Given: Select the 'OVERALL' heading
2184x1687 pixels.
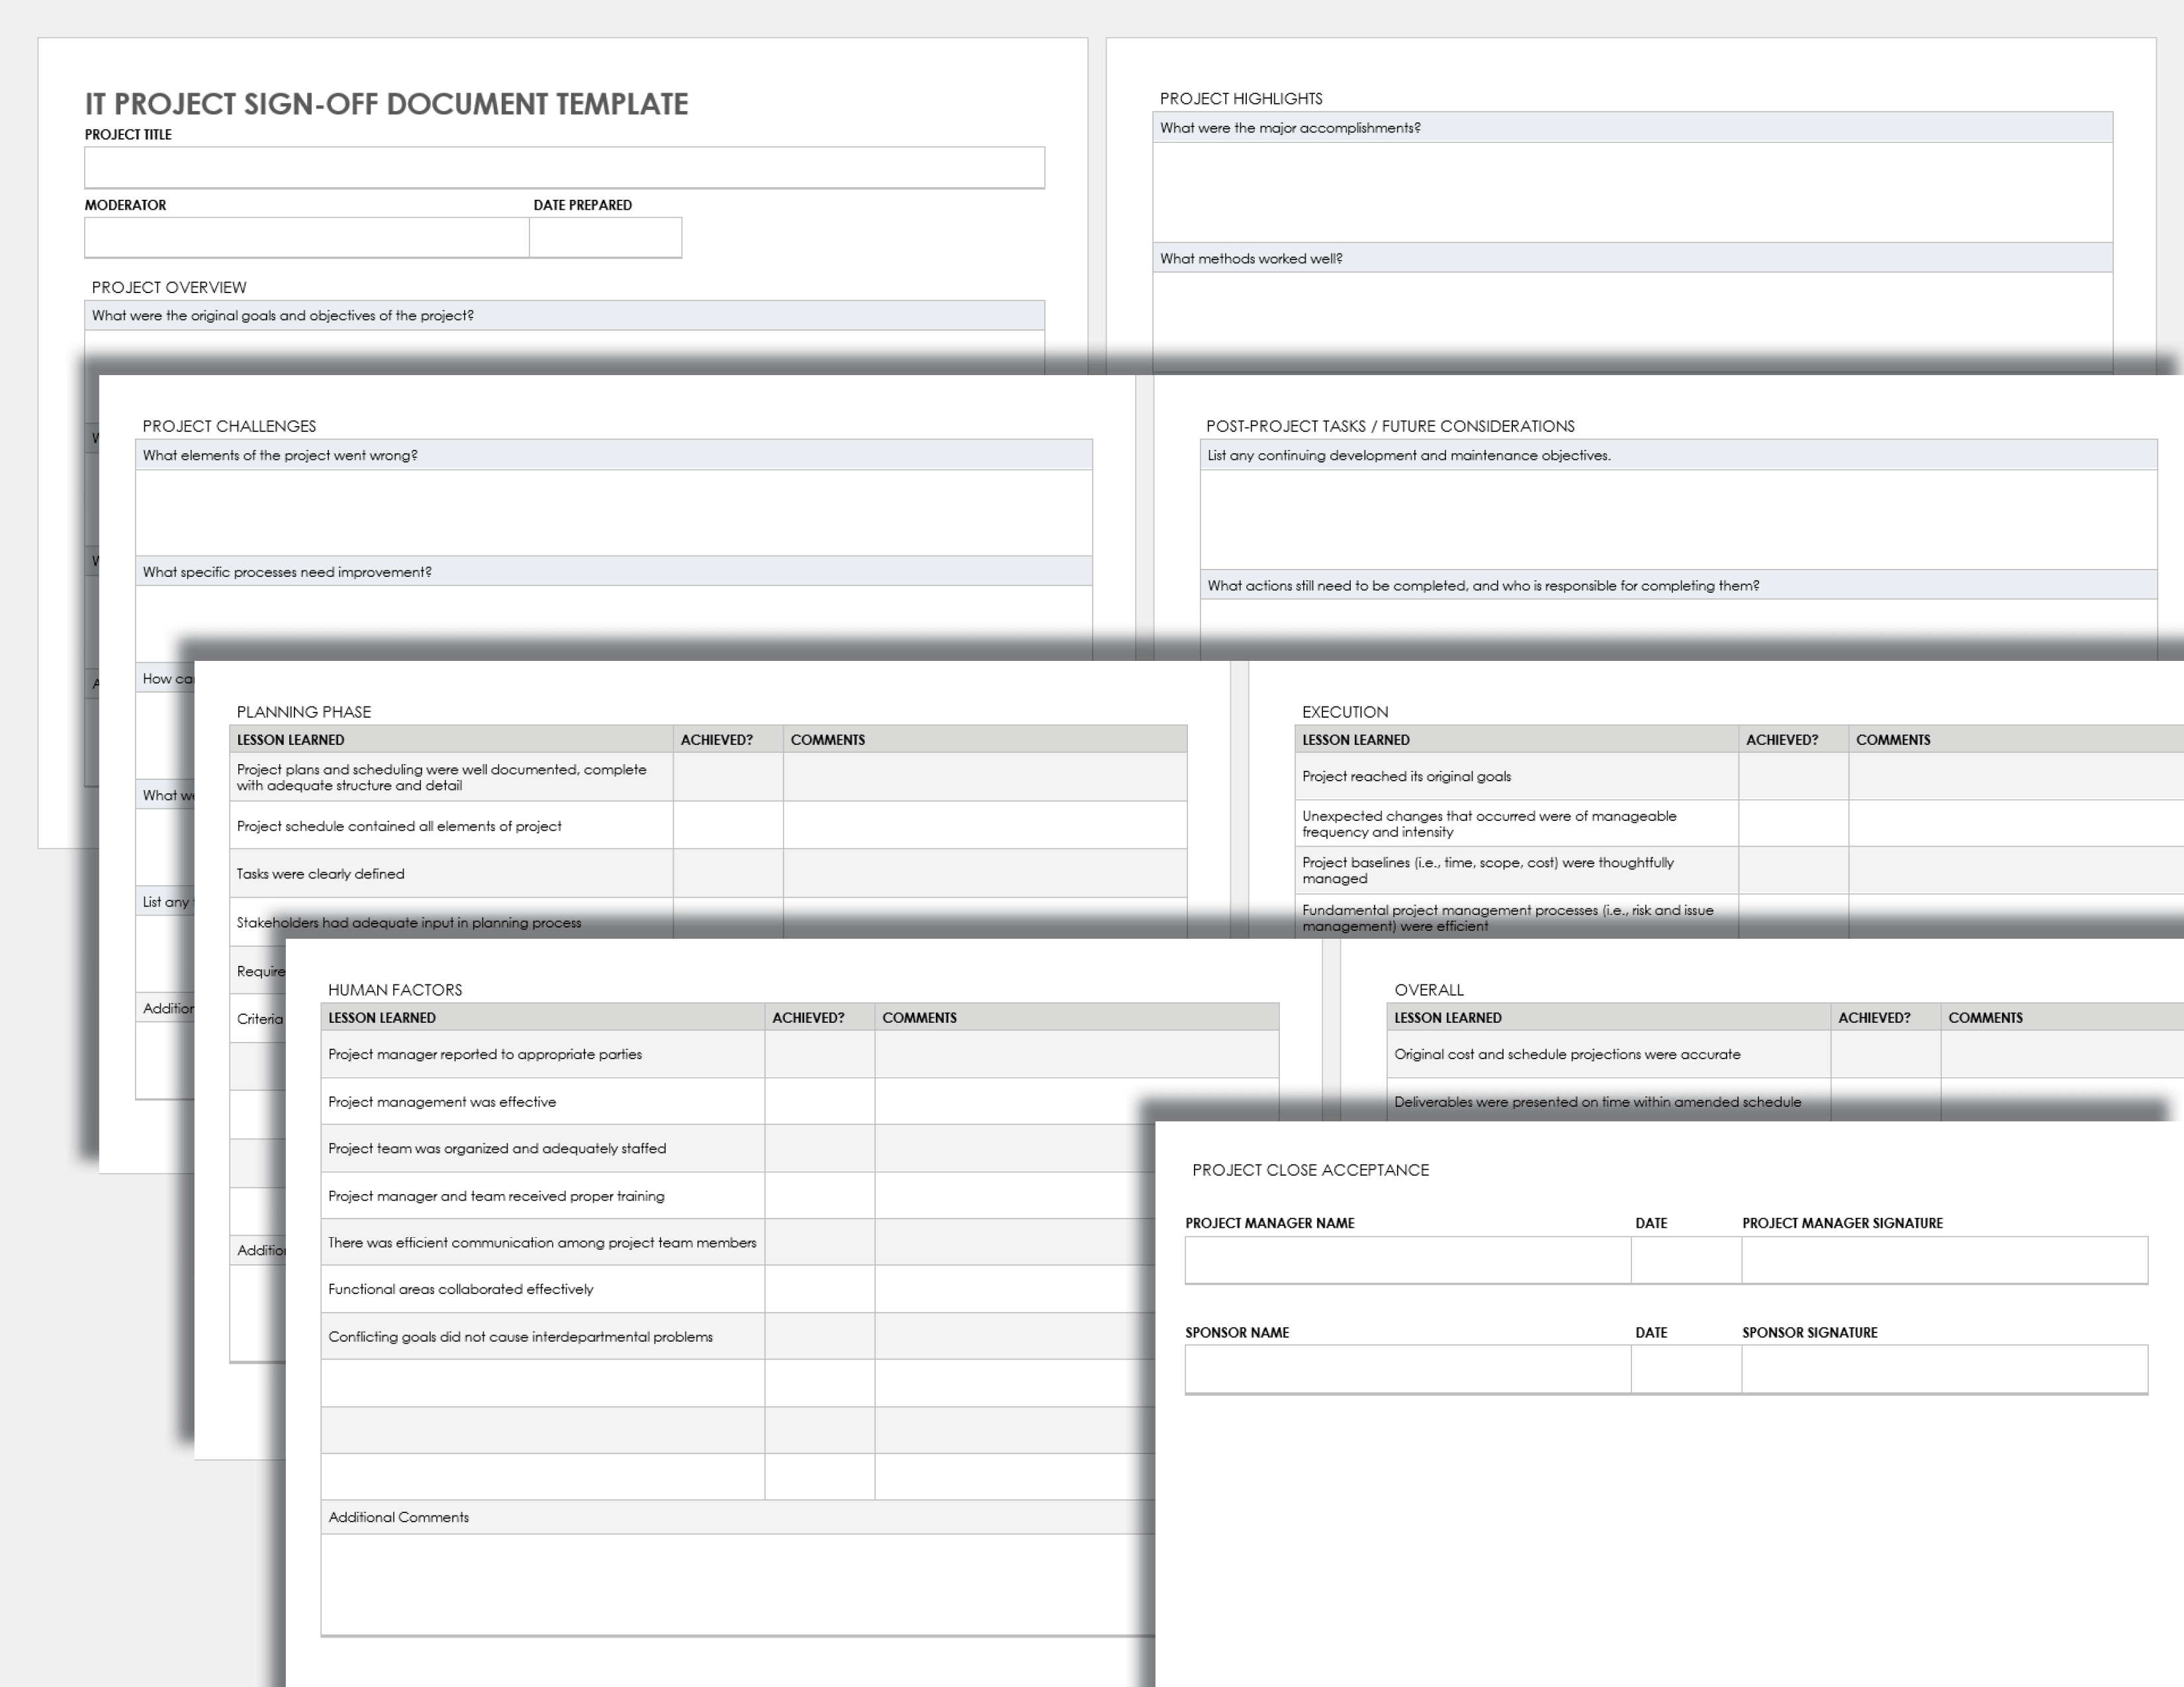Looking at the screenshot, I should point(1429,990).
